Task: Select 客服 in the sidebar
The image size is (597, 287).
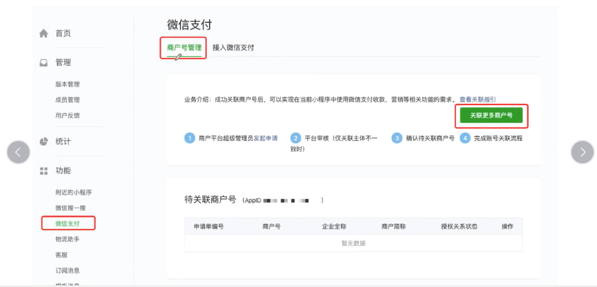Action: 61,255
